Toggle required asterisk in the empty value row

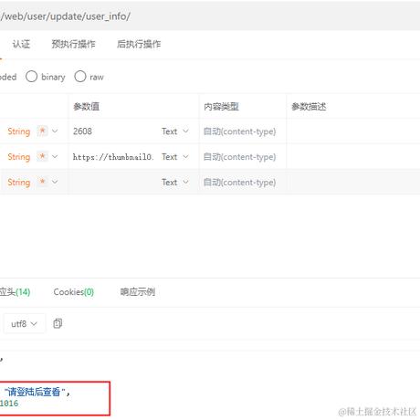coord(42,182)
